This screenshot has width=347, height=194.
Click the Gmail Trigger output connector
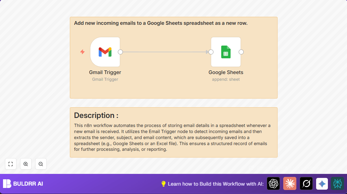120,52
